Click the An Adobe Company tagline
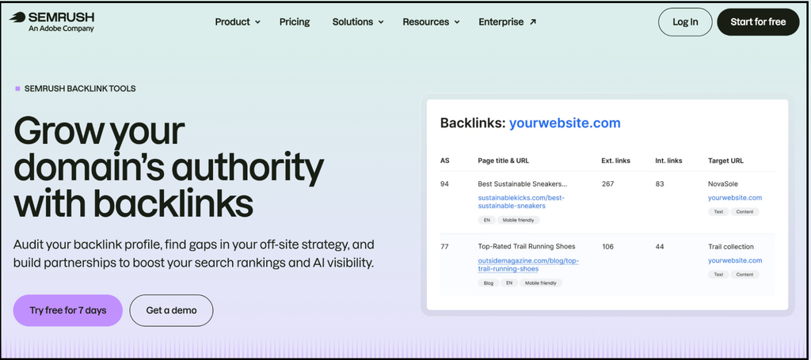 click(x=61, y=29)
